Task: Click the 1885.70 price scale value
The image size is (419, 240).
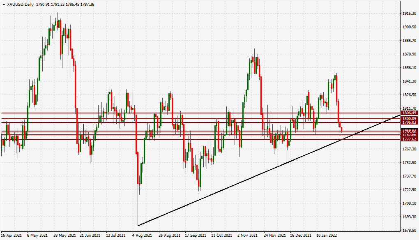Action: (409, 41)
